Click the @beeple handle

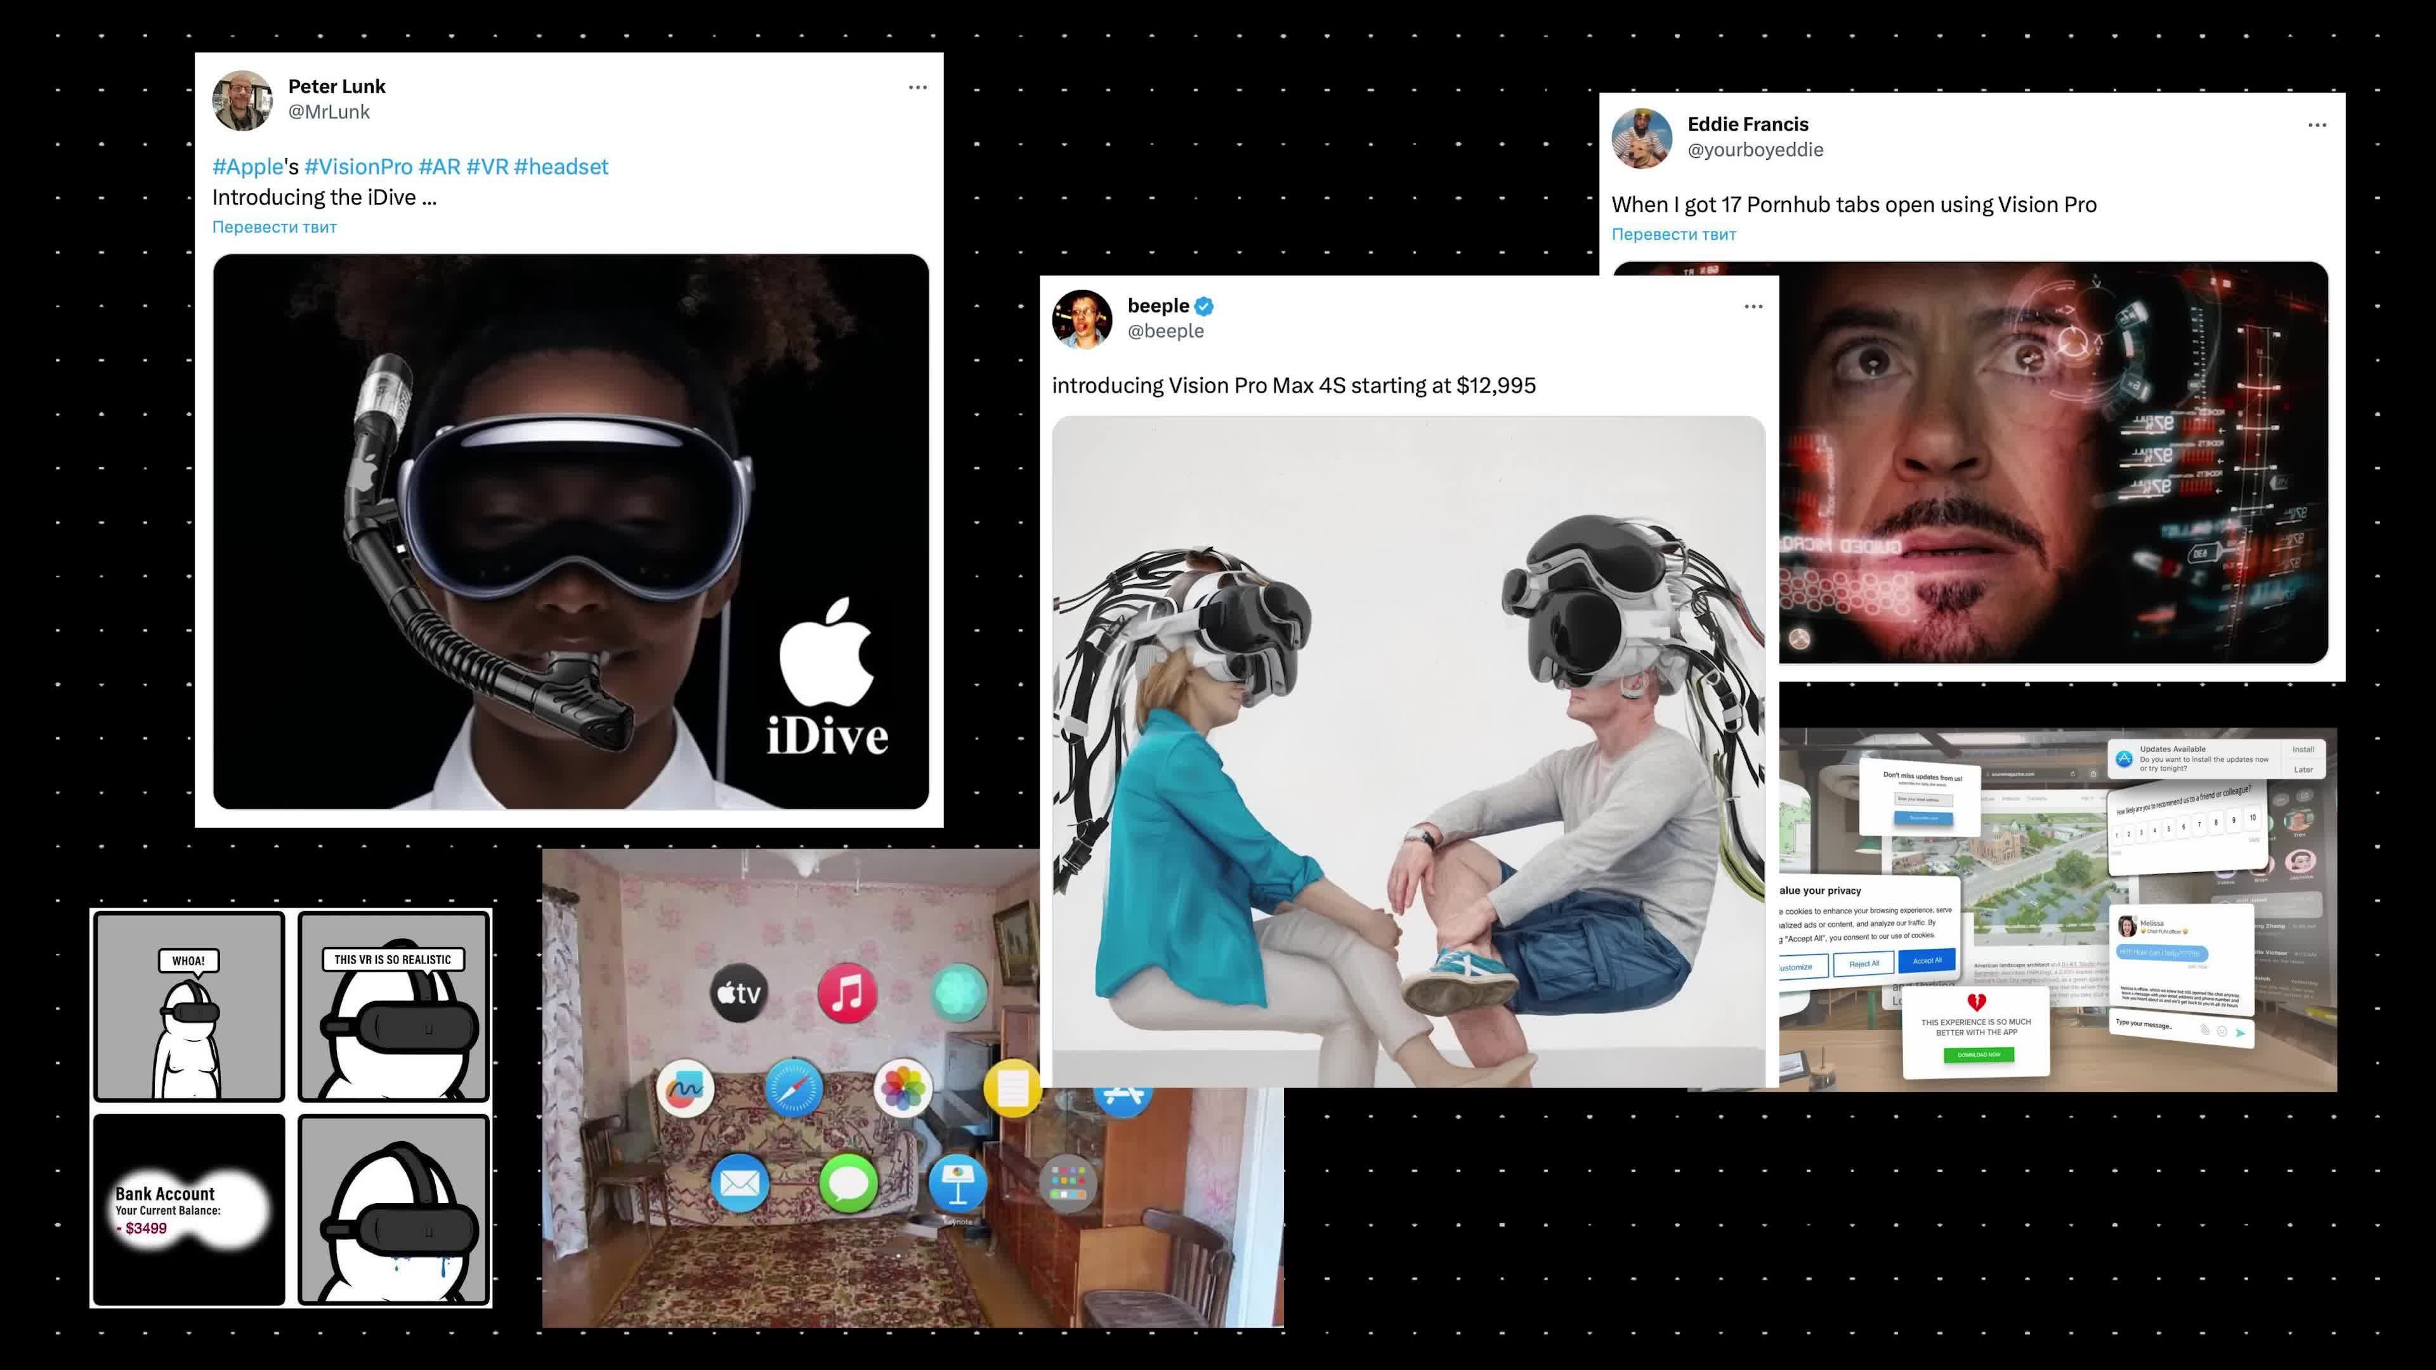click(1165, 331)
